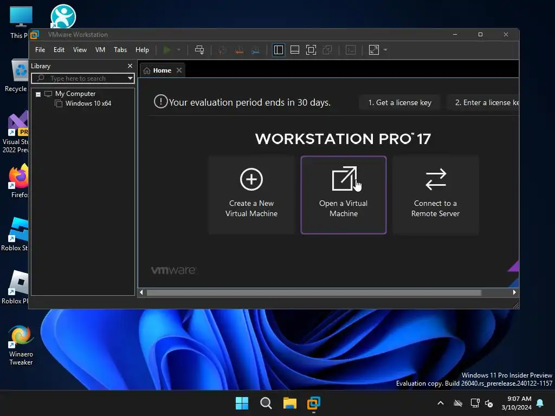Expand the stretch display dropdown arrow
The width and height of the screenshot is (555, 416).
click(385, 50)
